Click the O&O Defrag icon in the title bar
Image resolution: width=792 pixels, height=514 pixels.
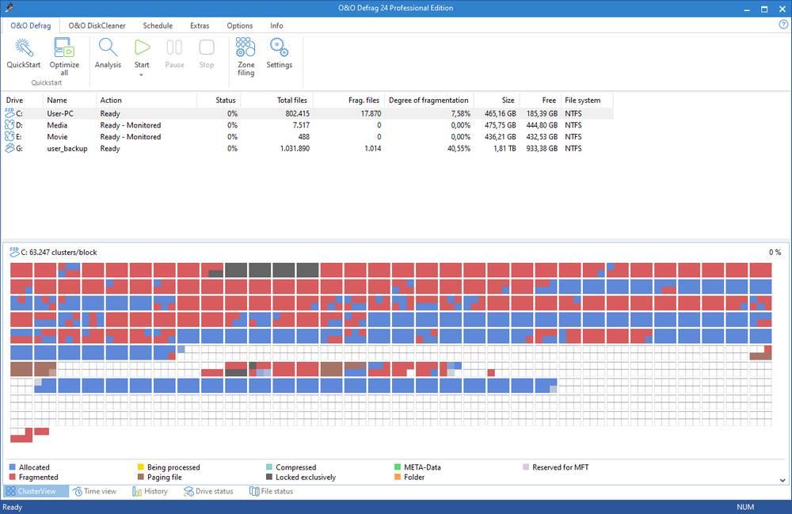coord(8,8)
